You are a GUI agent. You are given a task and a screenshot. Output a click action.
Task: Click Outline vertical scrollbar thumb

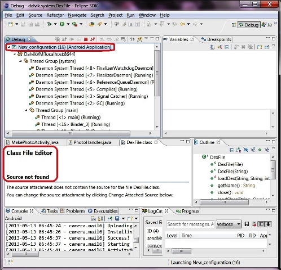[273, 170]
